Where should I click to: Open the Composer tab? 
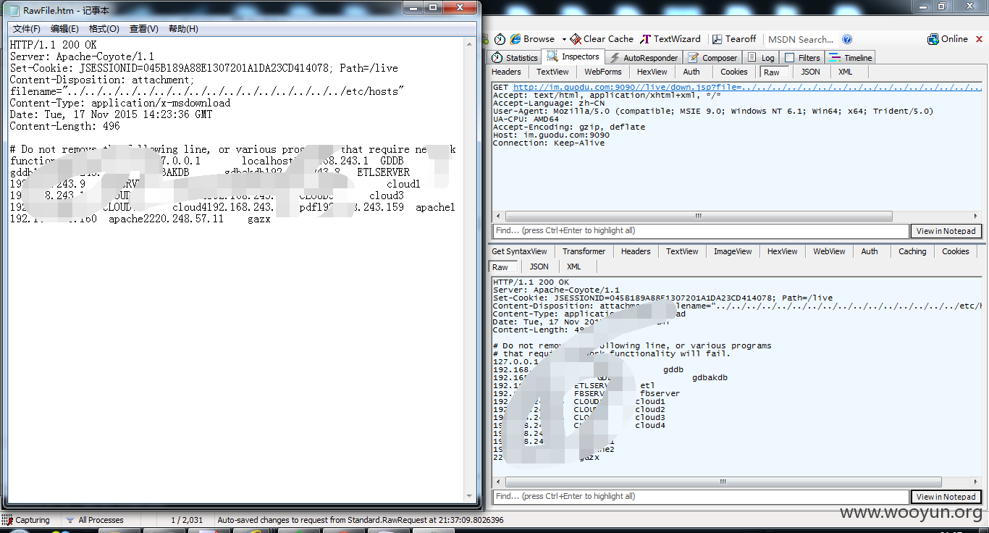click(x=712, y=58)
